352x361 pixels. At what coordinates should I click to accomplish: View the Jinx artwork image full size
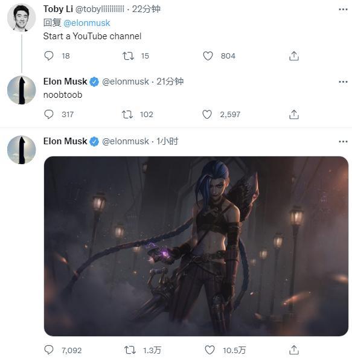(x=196, y=246)
